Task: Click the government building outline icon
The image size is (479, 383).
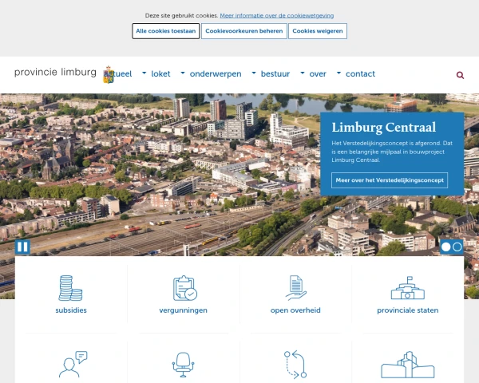Action: click(x=407, y=365)
